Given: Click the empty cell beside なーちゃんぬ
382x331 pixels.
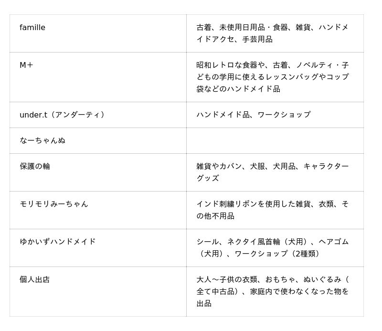Looking at the screenshot, I should pyautogui.click(x=275, y=141).
